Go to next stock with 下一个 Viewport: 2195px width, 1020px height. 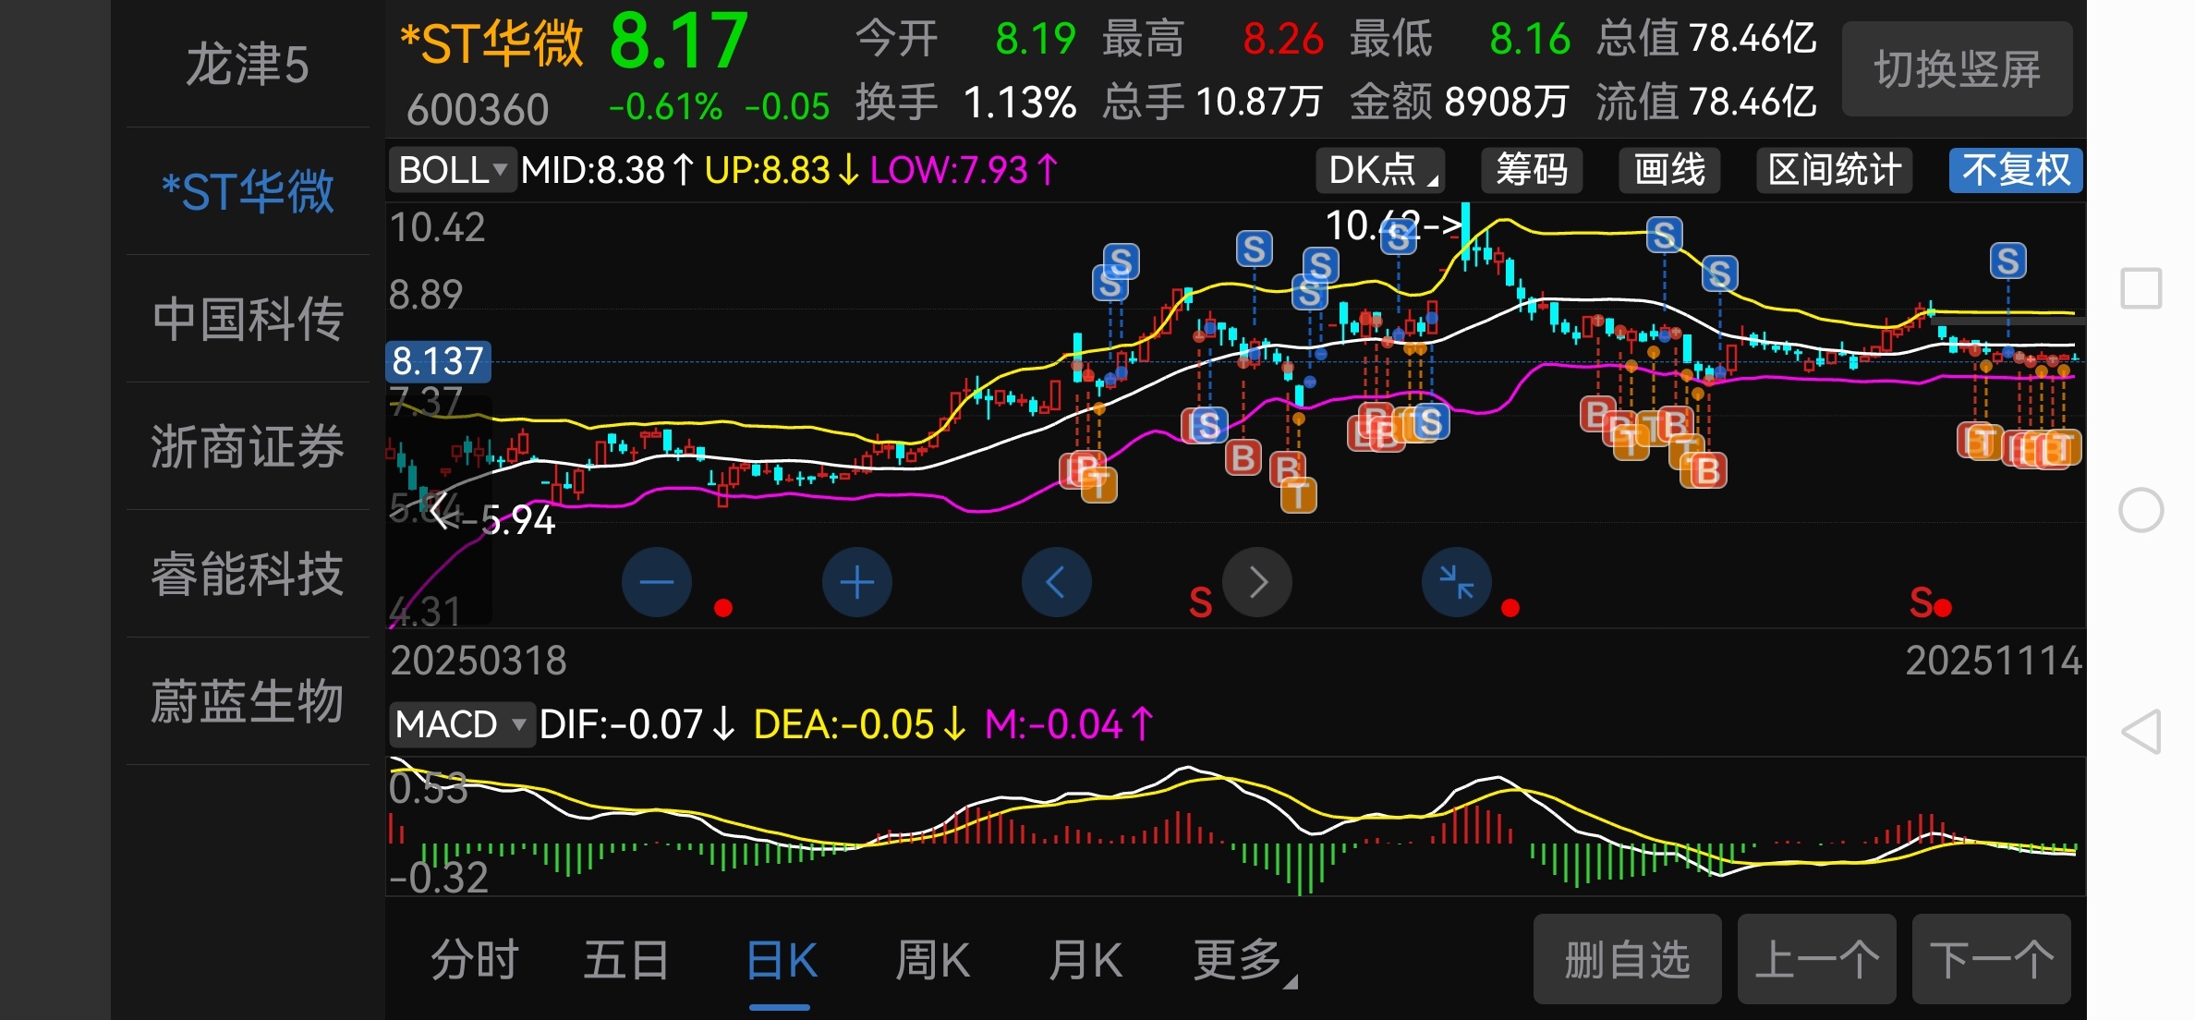[x=1991, y=960]
